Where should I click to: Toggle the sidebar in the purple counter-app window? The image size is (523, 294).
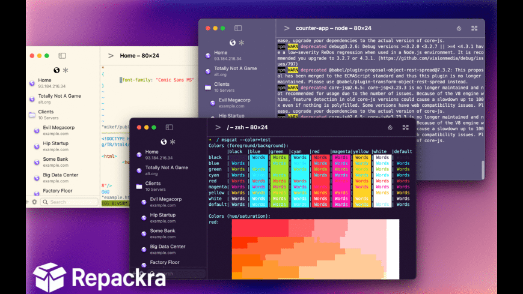238,28
